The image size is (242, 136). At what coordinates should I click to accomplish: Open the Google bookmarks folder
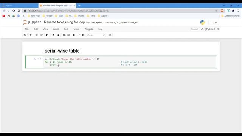[47, 16]
